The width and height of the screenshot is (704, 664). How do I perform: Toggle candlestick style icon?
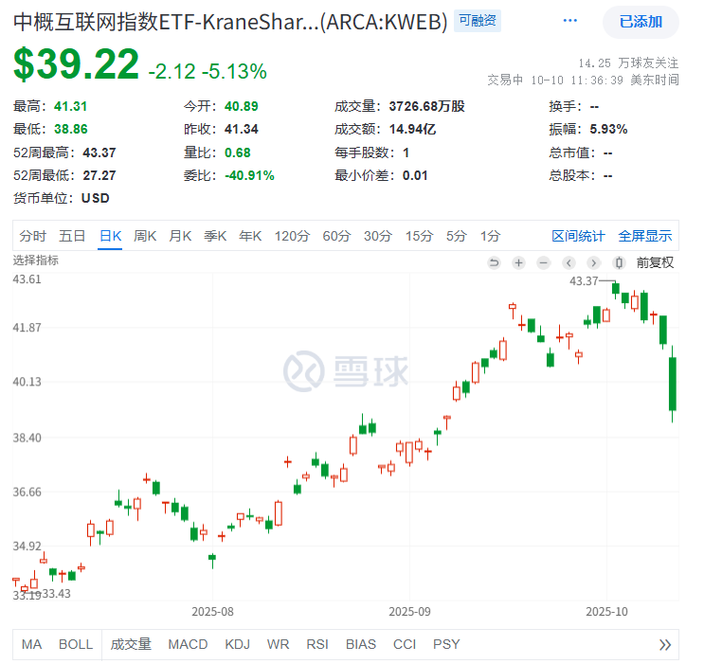click(619, 262)
